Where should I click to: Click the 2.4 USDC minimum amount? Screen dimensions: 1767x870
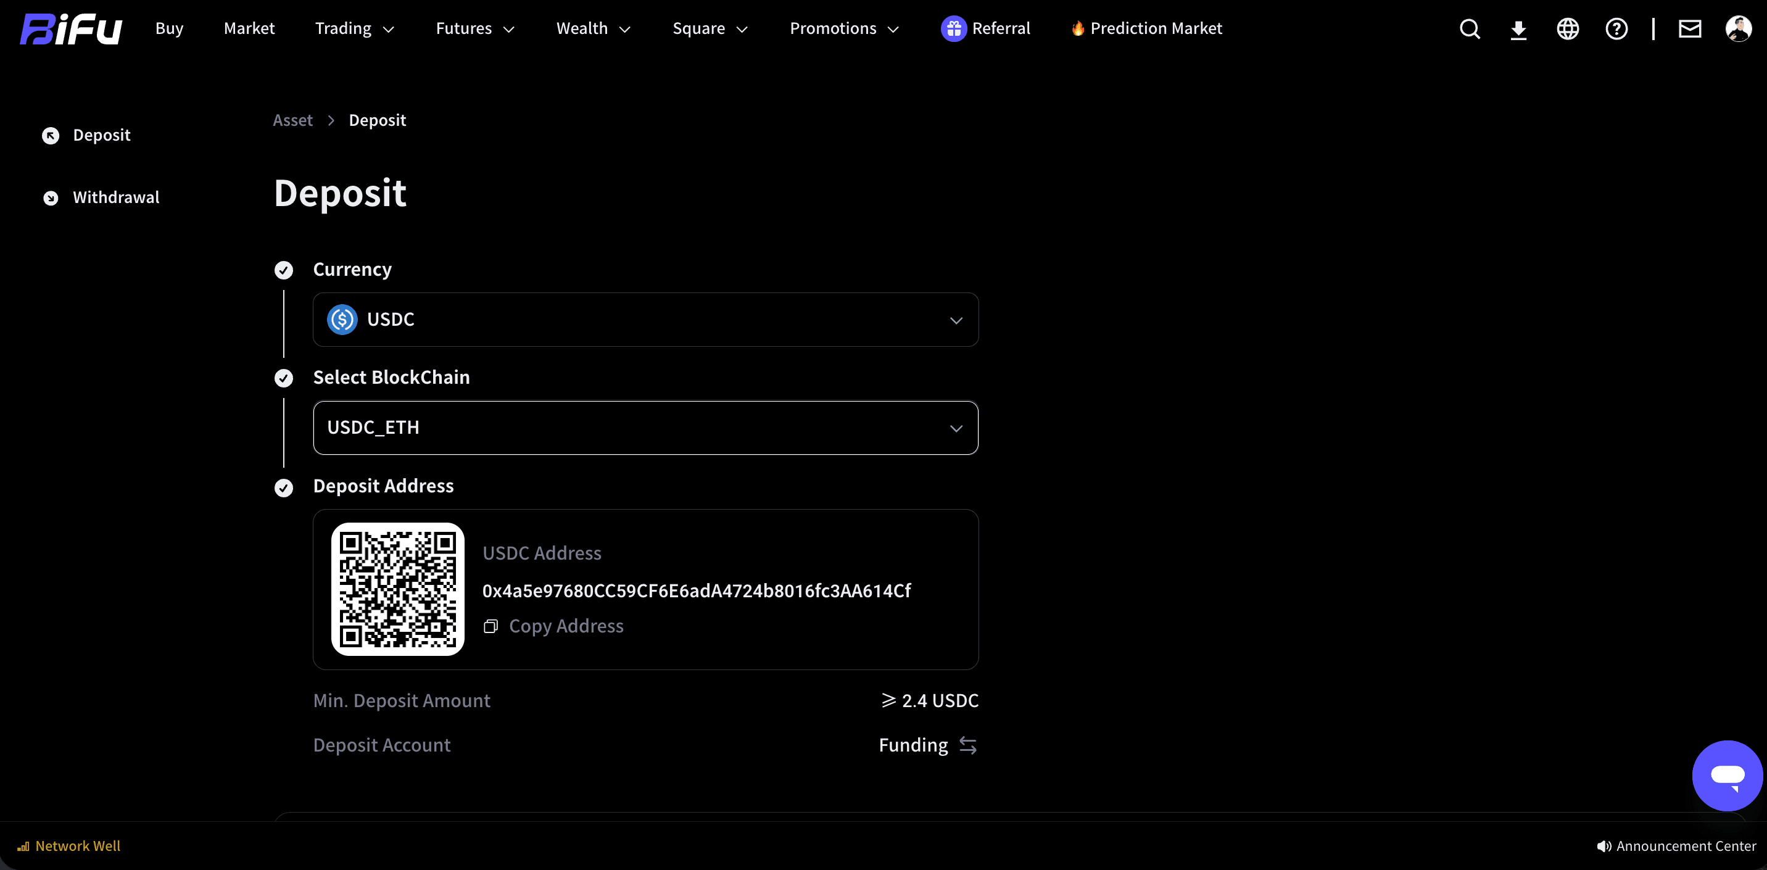point(940,700)
